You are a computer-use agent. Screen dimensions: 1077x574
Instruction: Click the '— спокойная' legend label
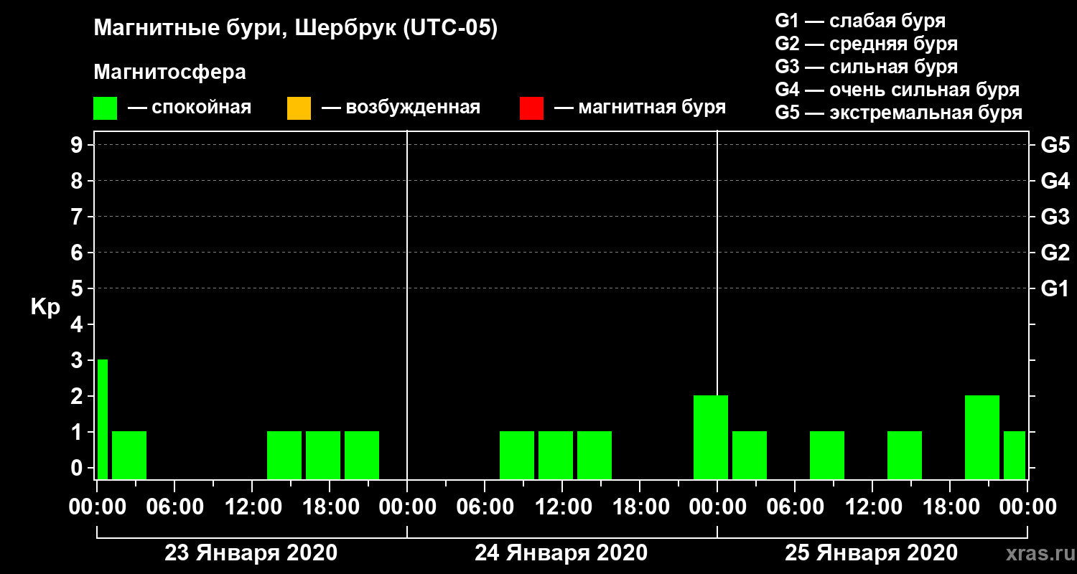190,108
